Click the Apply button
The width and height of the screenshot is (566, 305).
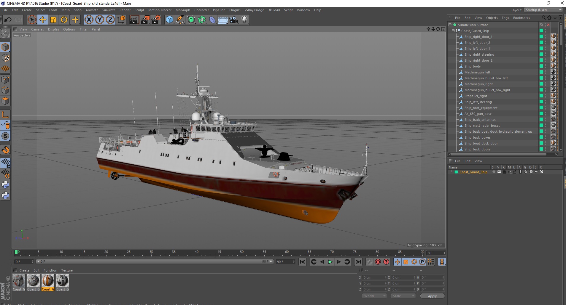click(432, 296)
